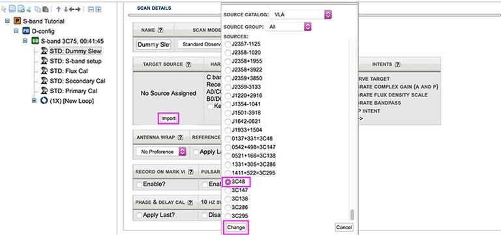Viewport: 501px width, 235px height.
Task: Open the help icon next to ANTENNA WRAP
Action: (181, 137)
